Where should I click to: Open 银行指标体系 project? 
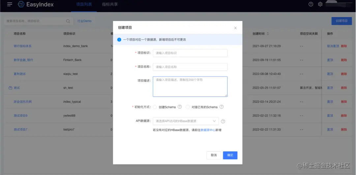click(22, 46)
